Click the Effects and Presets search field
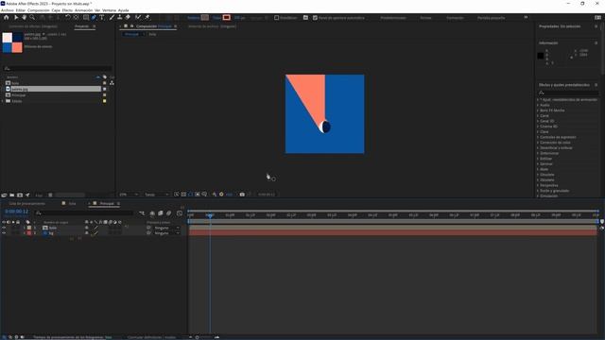 point(568,93)
